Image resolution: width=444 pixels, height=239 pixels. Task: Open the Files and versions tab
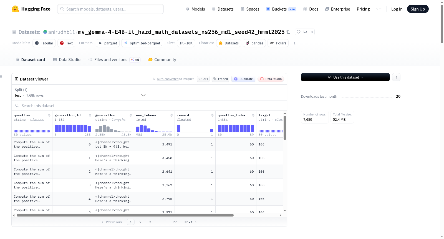(114, 60)
